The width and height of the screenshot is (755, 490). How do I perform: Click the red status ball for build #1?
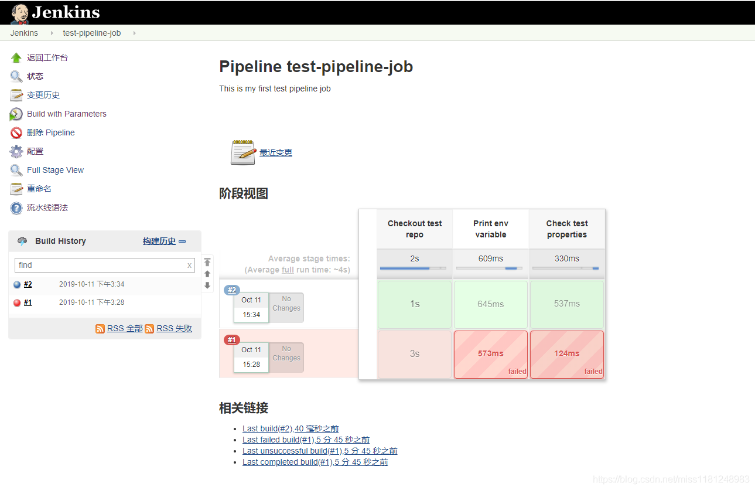[x=17, y=303]
